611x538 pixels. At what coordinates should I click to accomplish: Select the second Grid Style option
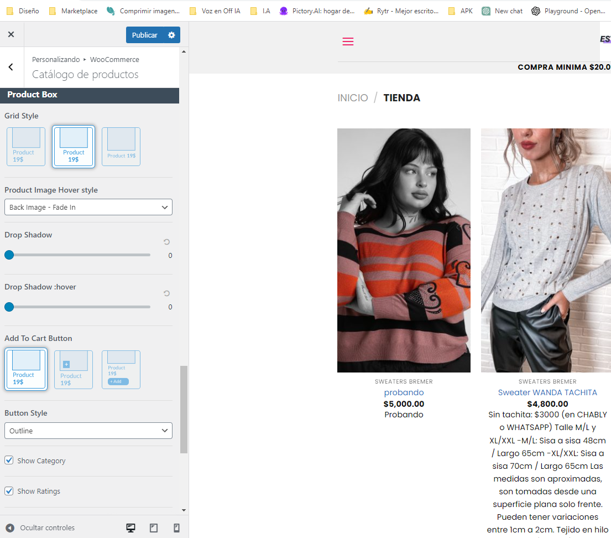pyautogui.click(x=74, y=147)
